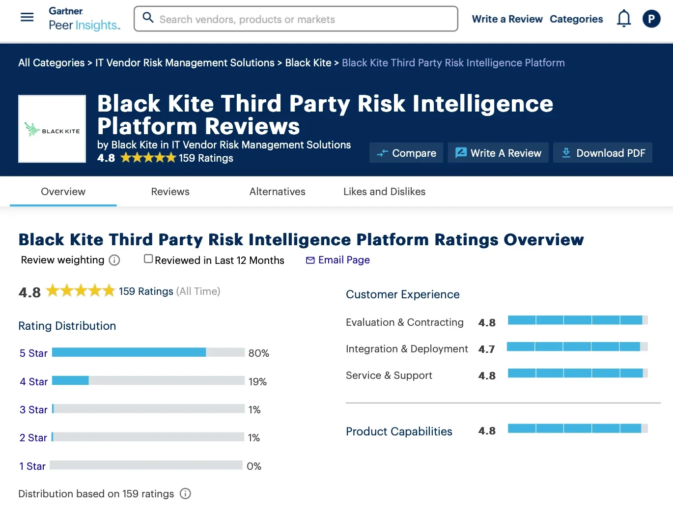Click Write a Review in top navigation
Viewport: 673px width, 516px height.
point(507,19)
